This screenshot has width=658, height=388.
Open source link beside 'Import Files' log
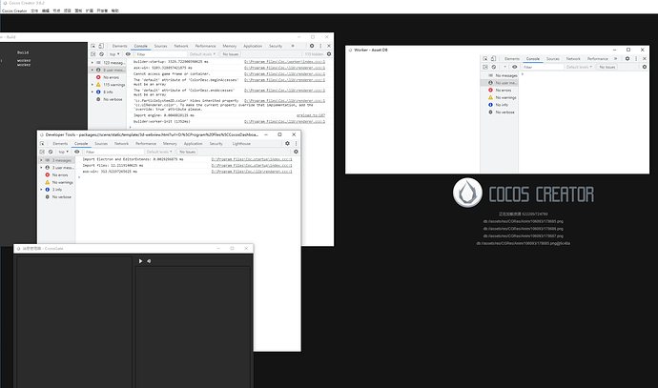pos(252,165)
